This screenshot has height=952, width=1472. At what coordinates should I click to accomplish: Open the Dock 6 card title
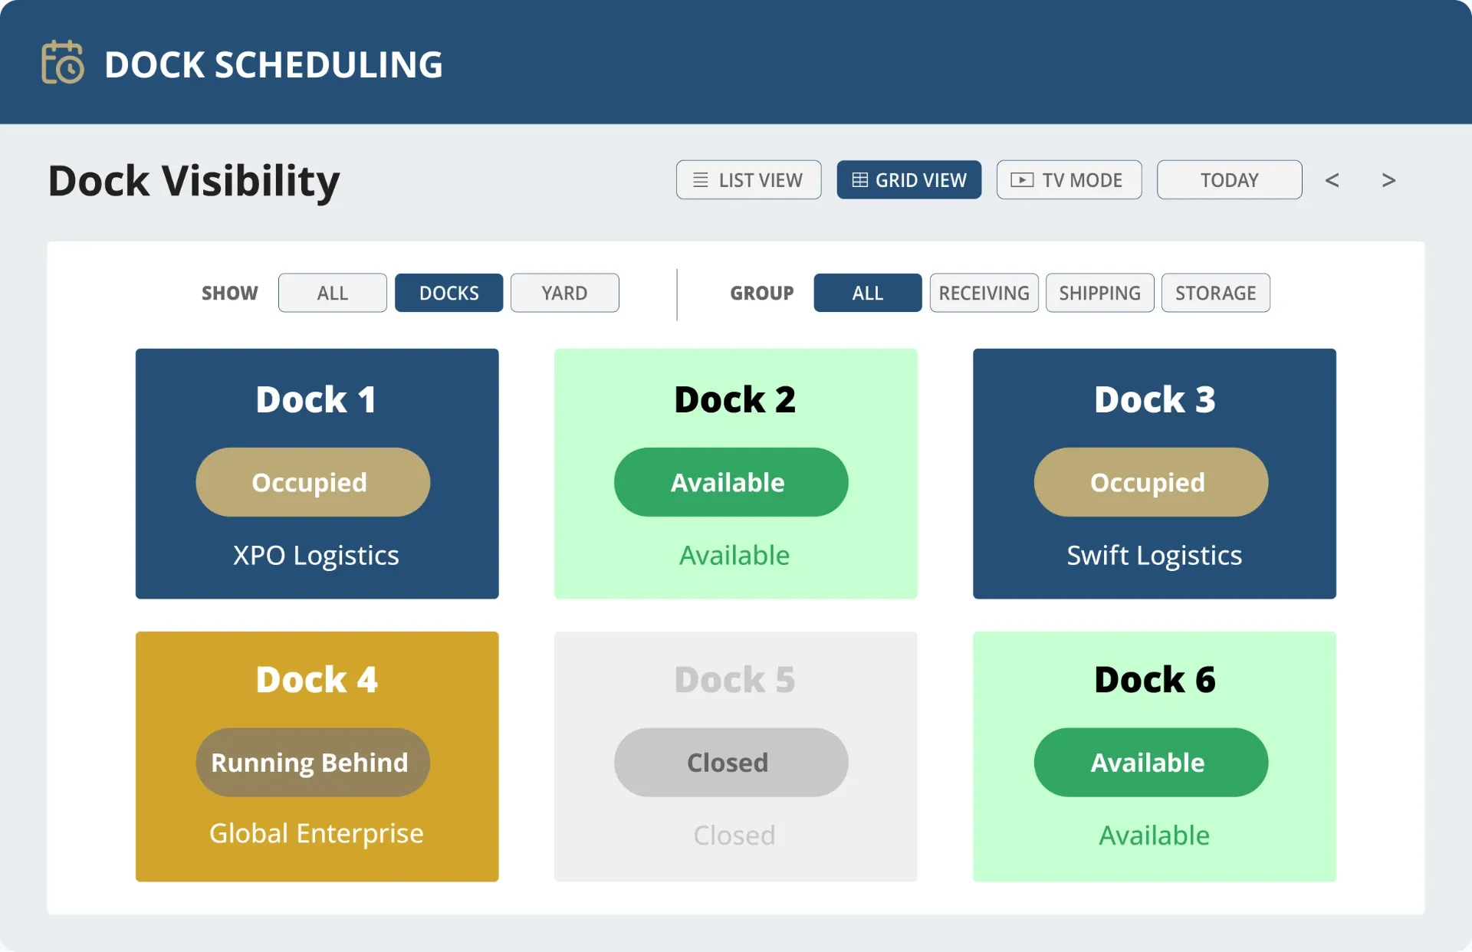click(1155, 680)
